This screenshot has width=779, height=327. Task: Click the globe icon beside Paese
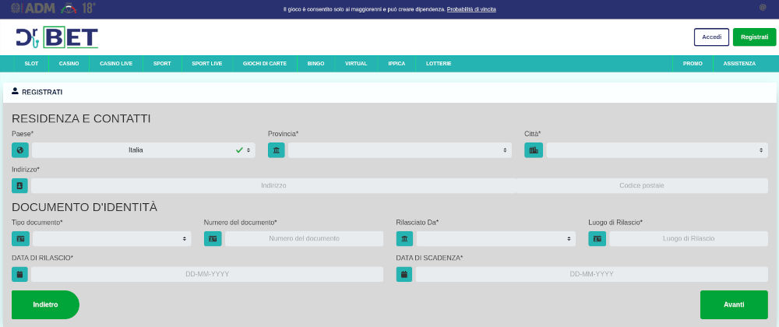coord(20,149)
